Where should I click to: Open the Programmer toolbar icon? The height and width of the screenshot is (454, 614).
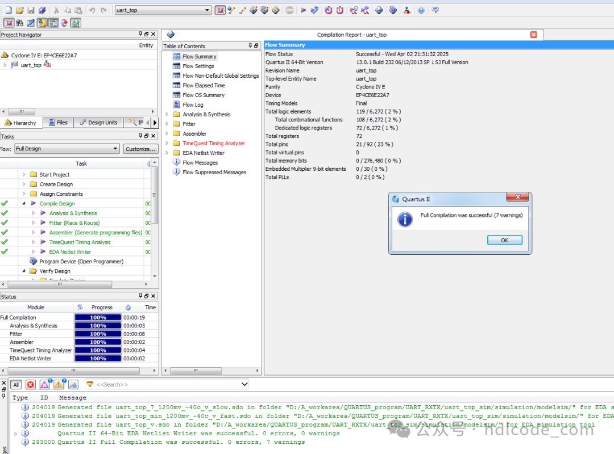coord(393,10)
